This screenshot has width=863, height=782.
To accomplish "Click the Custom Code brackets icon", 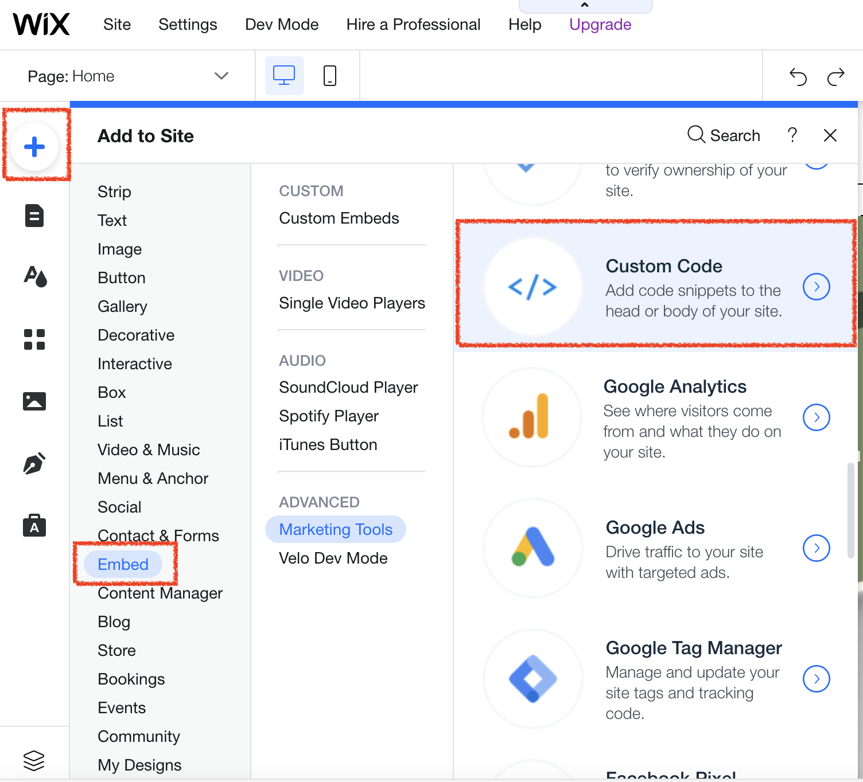I will pyautogui.click(x=532, y=287).
